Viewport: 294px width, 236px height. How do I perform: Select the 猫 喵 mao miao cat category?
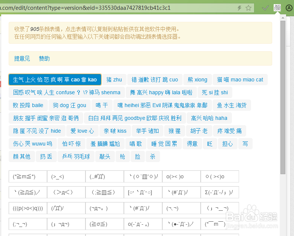click(x=240, y=80)
